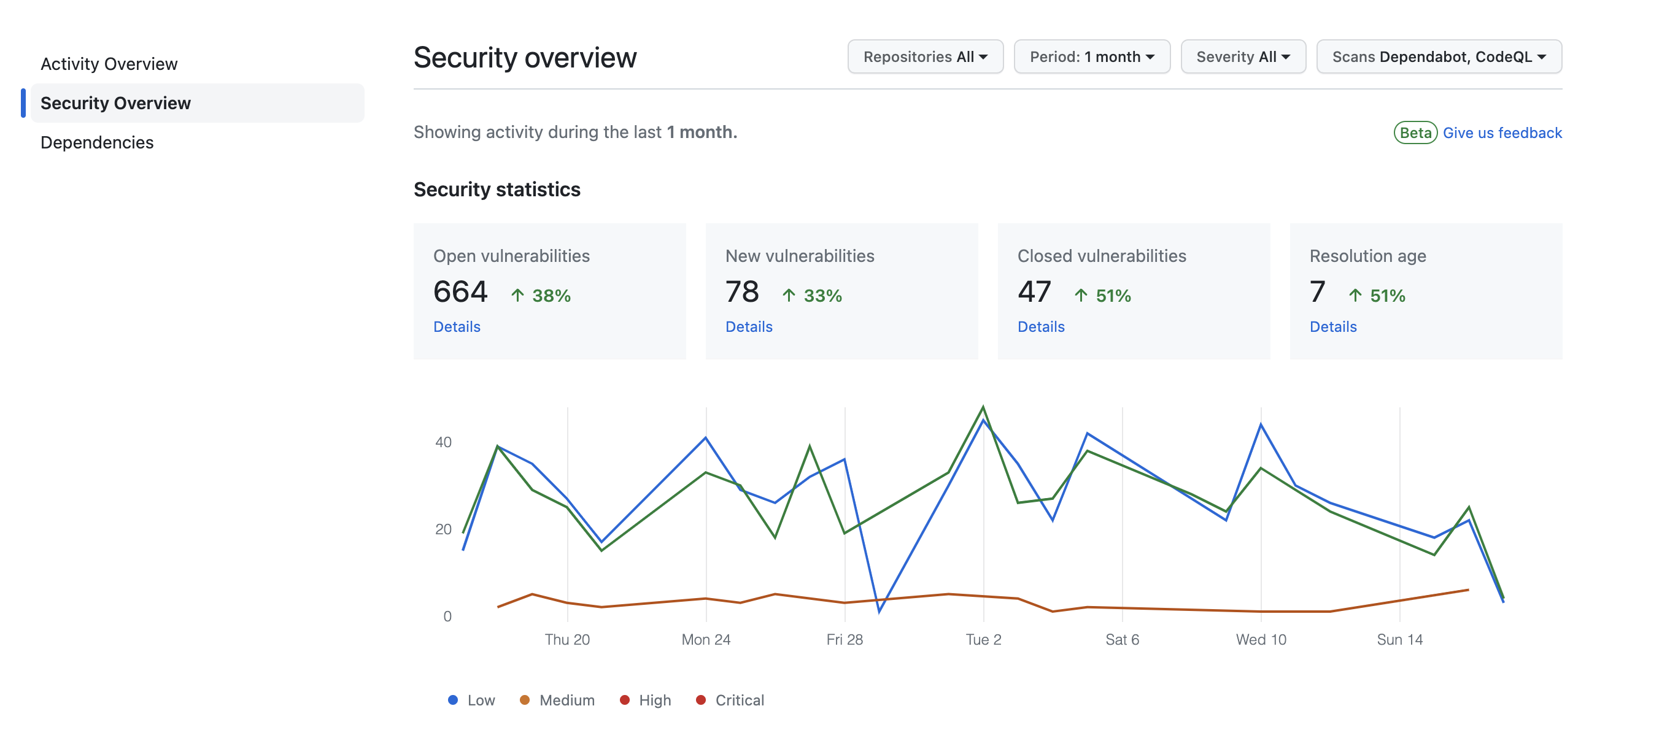
Task: Click the blue Low legend dot
Action: 452,700
